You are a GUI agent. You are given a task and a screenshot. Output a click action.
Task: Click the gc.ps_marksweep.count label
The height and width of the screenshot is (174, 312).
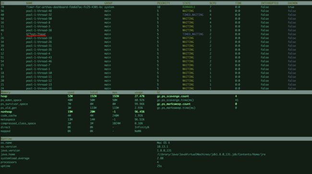173,104
